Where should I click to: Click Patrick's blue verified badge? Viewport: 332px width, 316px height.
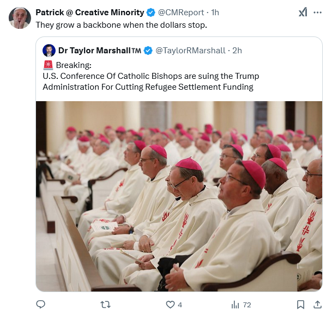(152, 13)
